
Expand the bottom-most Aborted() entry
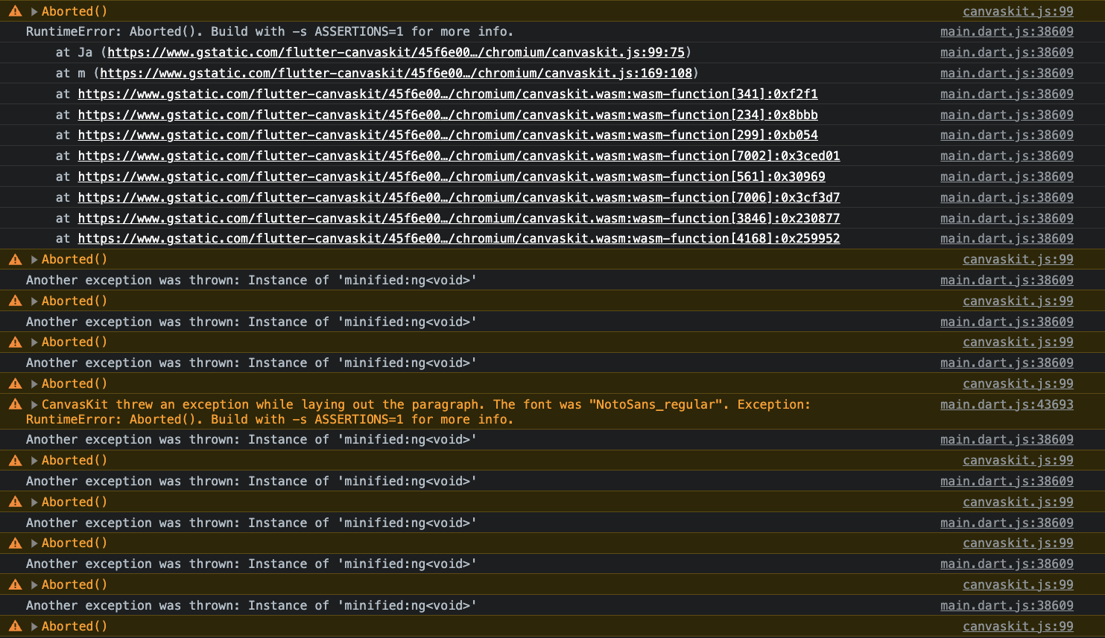[x=34, y=626]
